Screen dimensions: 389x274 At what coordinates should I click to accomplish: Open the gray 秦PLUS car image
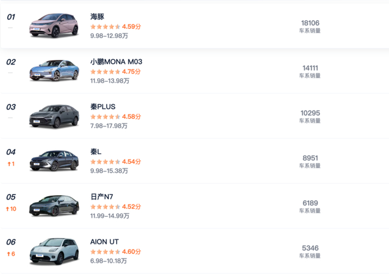(54, 116)
